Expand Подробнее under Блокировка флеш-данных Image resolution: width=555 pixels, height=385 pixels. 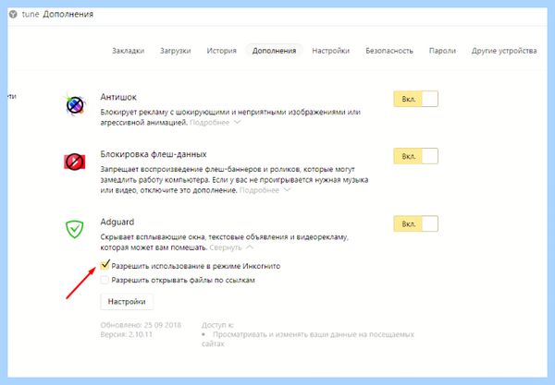tap(265, 190)
